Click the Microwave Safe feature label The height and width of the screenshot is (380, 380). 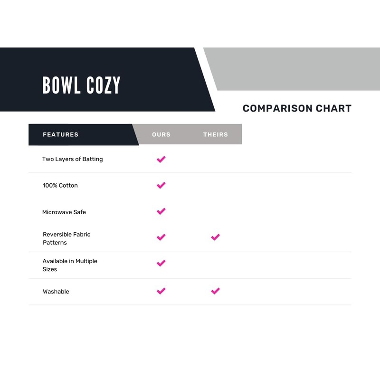coord(64,212)
